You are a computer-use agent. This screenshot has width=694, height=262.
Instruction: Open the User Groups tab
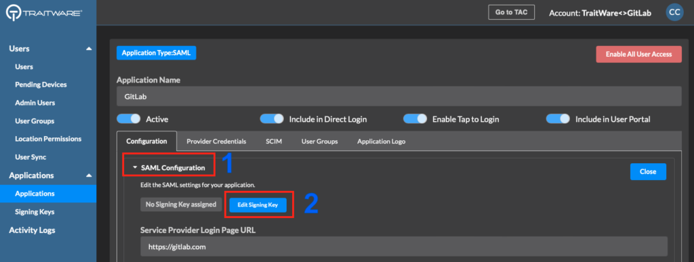[320, 141]
